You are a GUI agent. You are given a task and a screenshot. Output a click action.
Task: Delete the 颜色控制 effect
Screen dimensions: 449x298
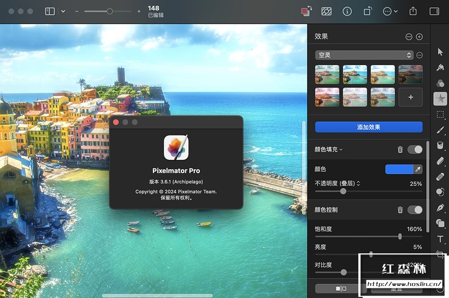tap(400, 210)
